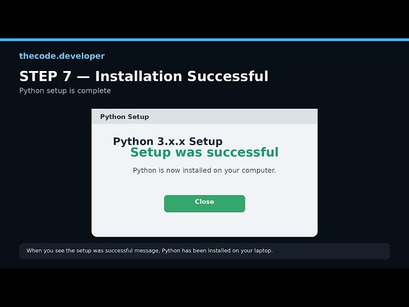Select the "Setup was successful" message
409x307 pixels.
(x=204, y=152)
